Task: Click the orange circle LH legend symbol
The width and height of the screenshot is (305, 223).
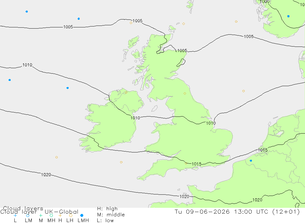Action: click(71, 215)
